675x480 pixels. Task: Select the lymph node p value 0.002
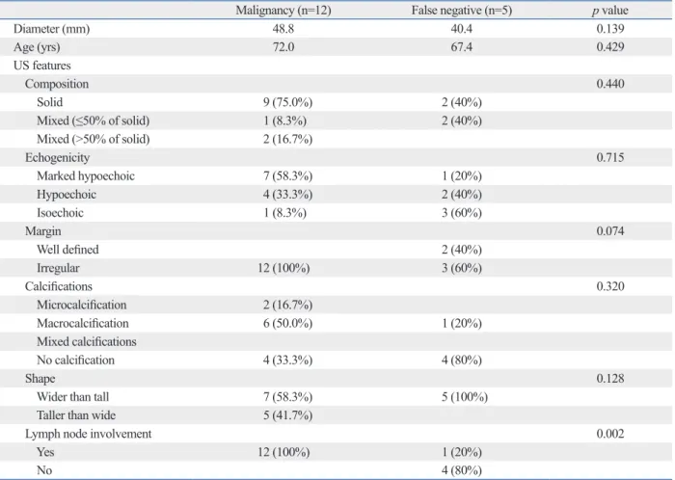[610, 434]
